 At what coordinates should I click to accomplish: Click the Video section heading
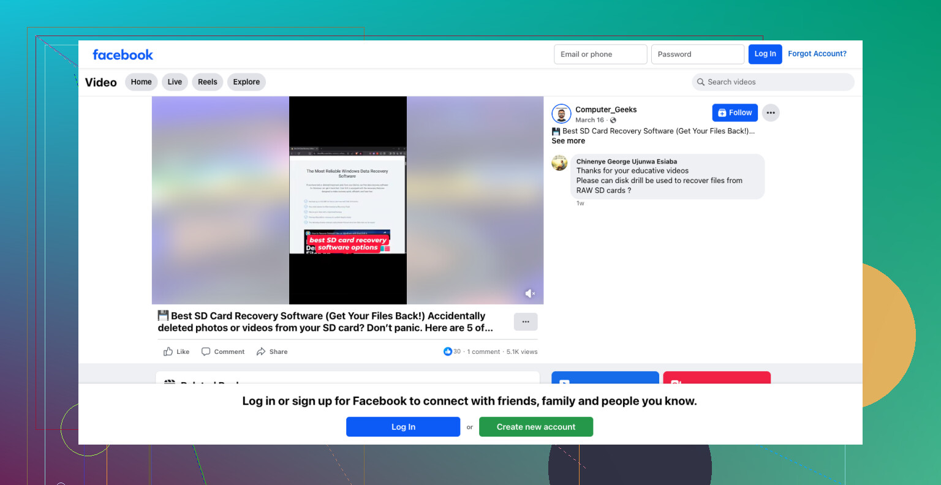click(x=100, y=83)
